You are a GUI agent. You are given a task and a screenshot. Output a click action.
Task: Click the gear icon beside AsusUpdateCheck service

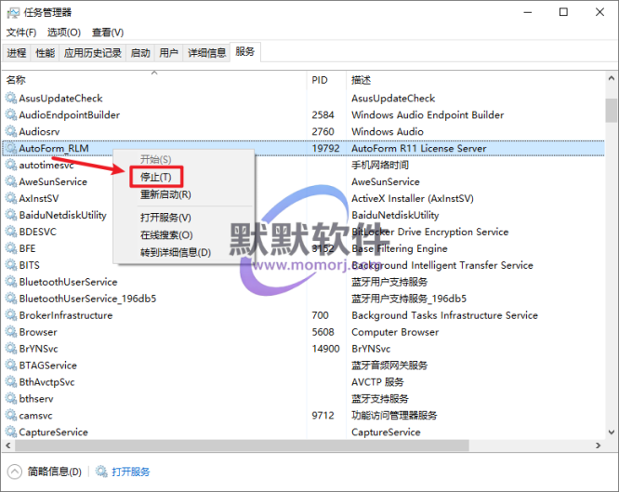tap(11, 99)
